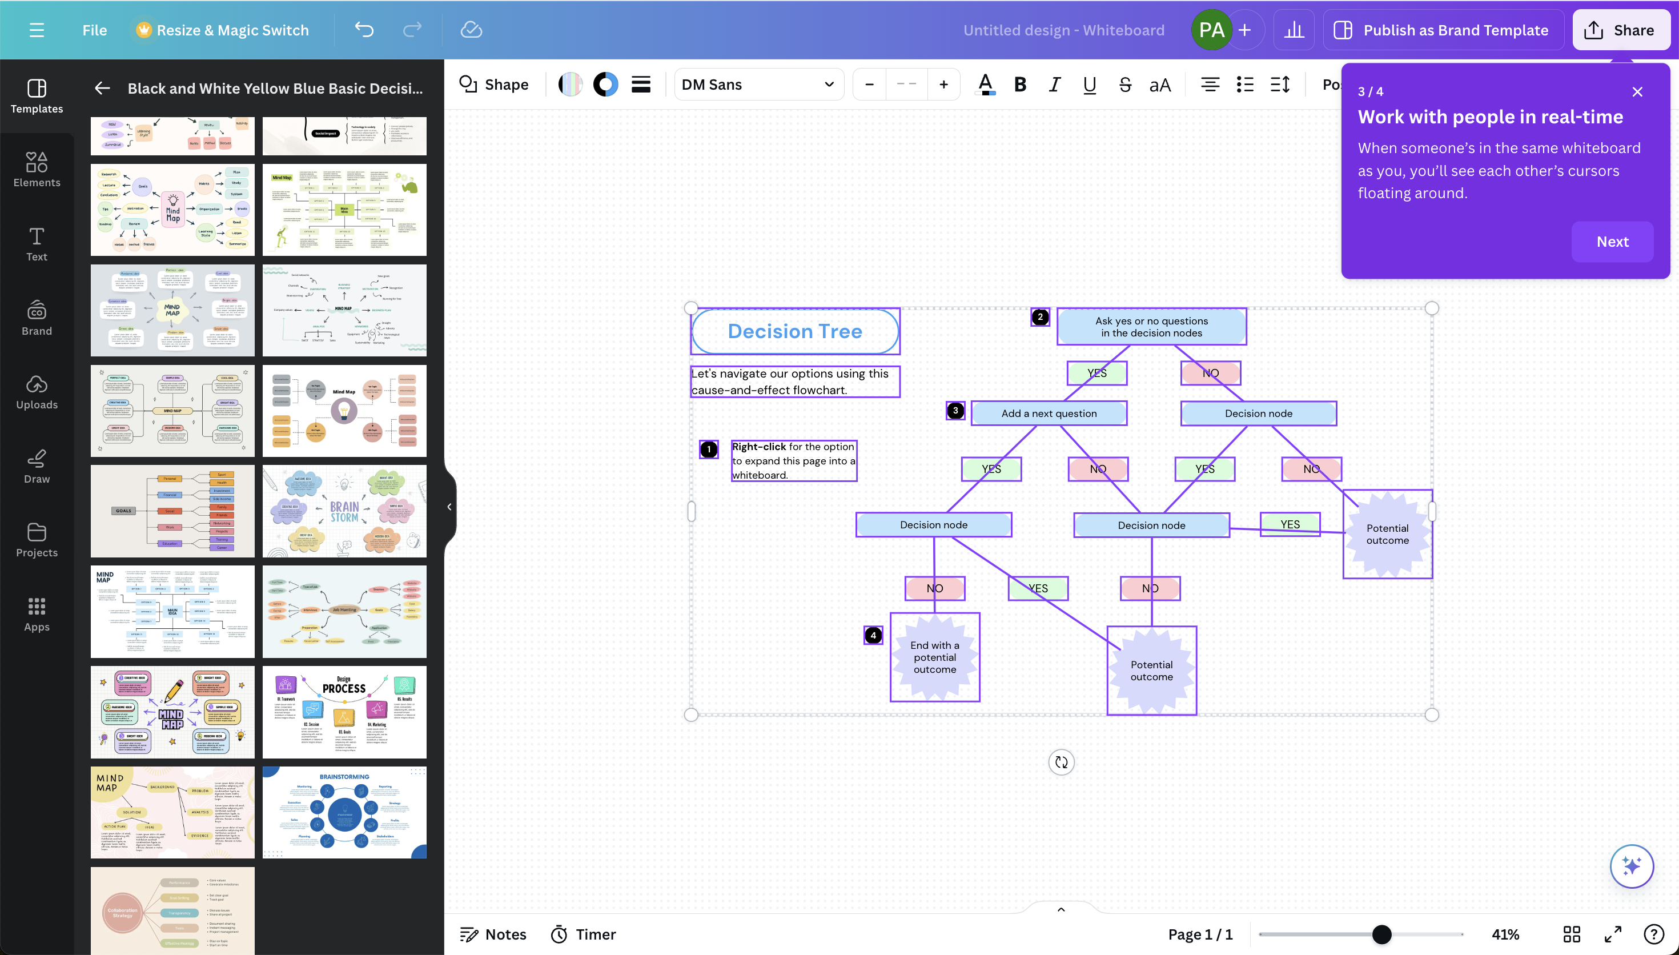This screenshot has height=955, width=1679.
Task: Open the Apps sidebar panel
Action: click(x=37, y=615)
